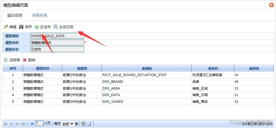
Task: Sort by 序号 column header
Action: click(13, 68)
